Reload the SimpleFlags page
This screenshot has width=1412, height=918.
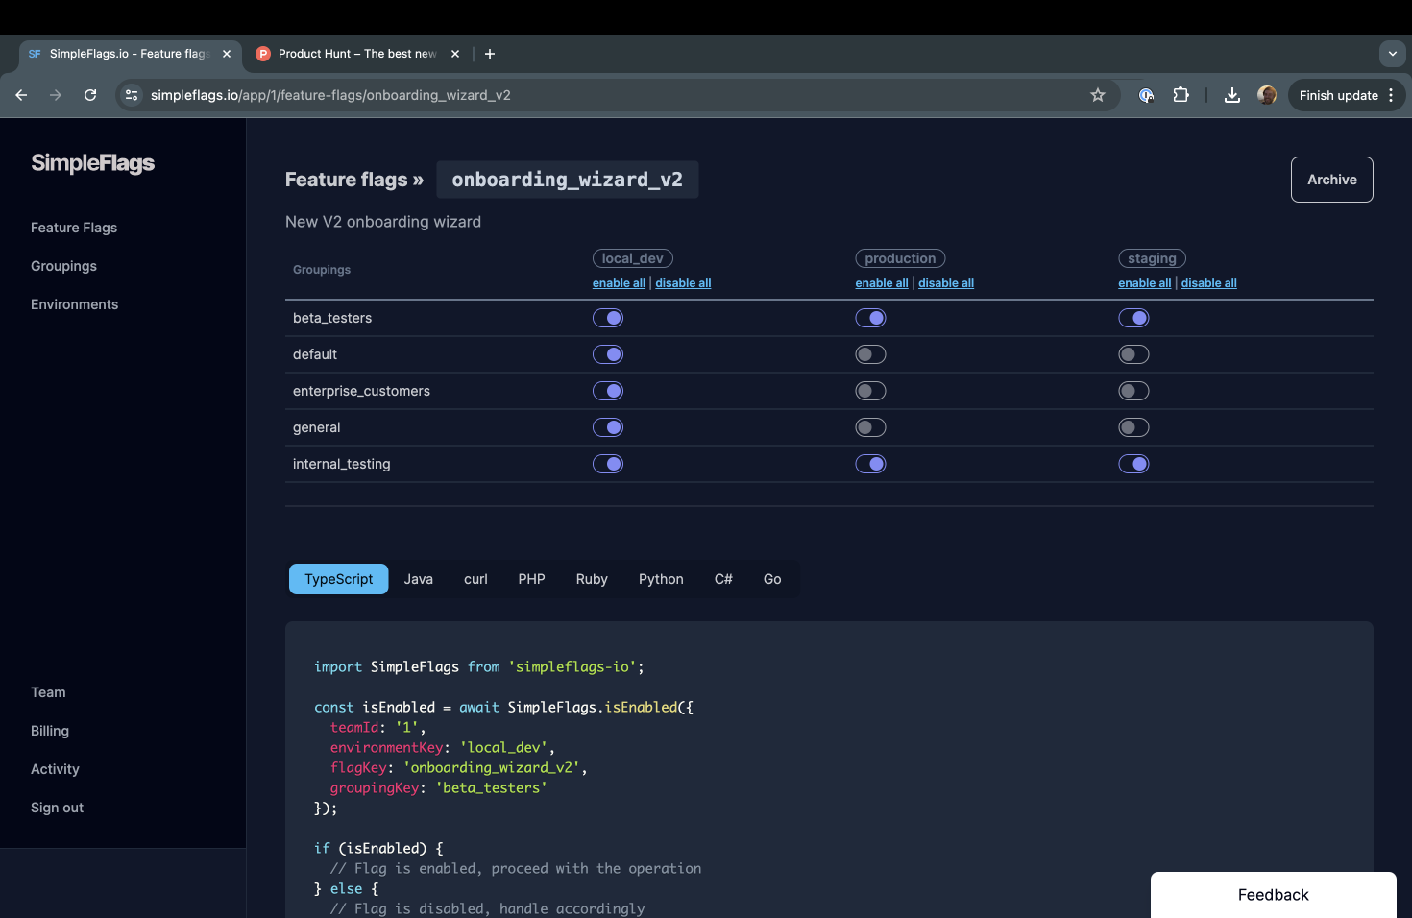point(90,95)
